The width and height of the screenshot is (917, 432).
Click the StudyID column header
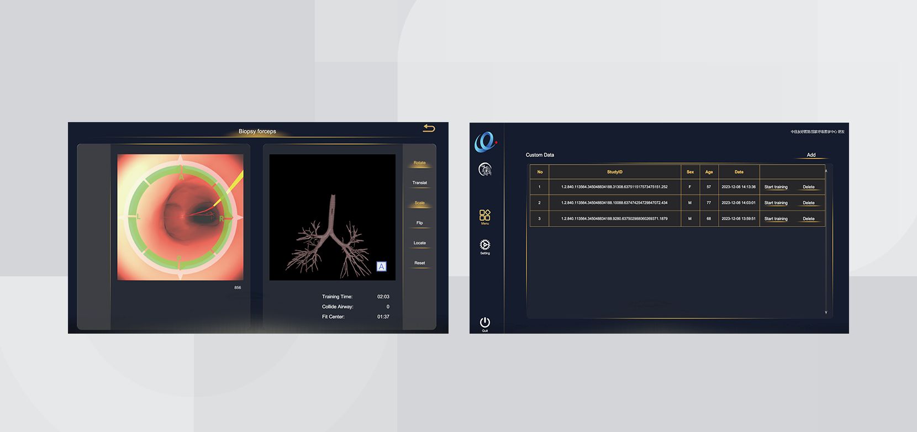(615, 172)
